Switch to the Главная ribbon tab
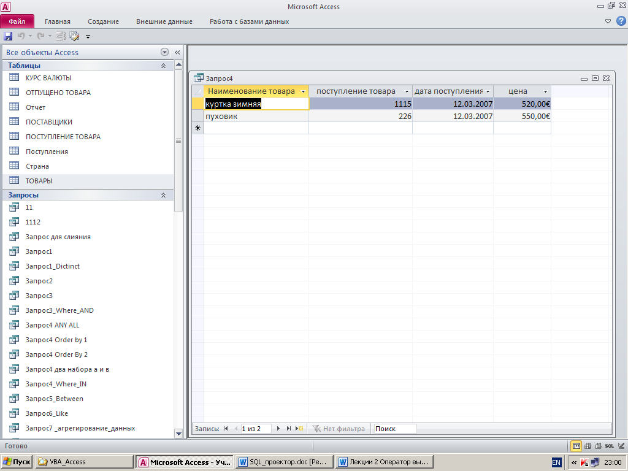628x471 pixels. (x=57, y=21)
